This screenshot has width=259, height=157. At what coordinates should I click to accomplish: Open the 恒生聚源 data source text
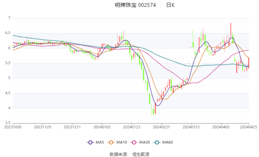pyautogui.click(x=141, y=154)
